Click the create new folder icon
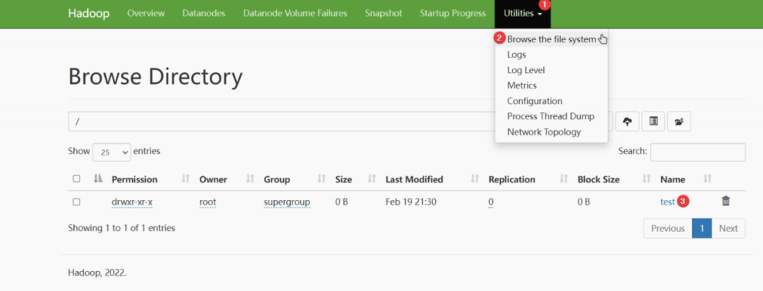The height and width of the screenshot is (291, 763). click(679, 122)
